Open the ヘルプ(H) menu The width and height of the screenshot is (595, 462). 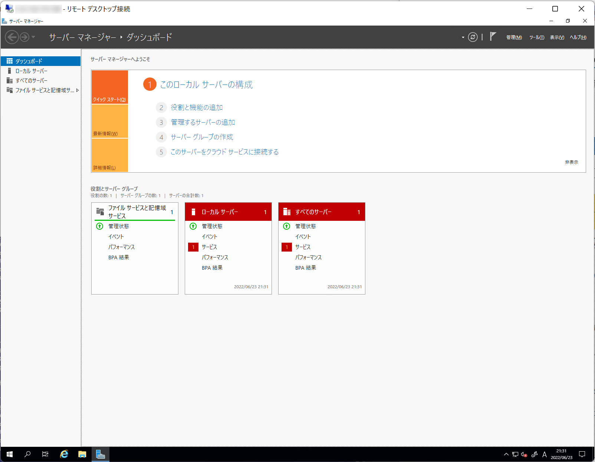578,37
